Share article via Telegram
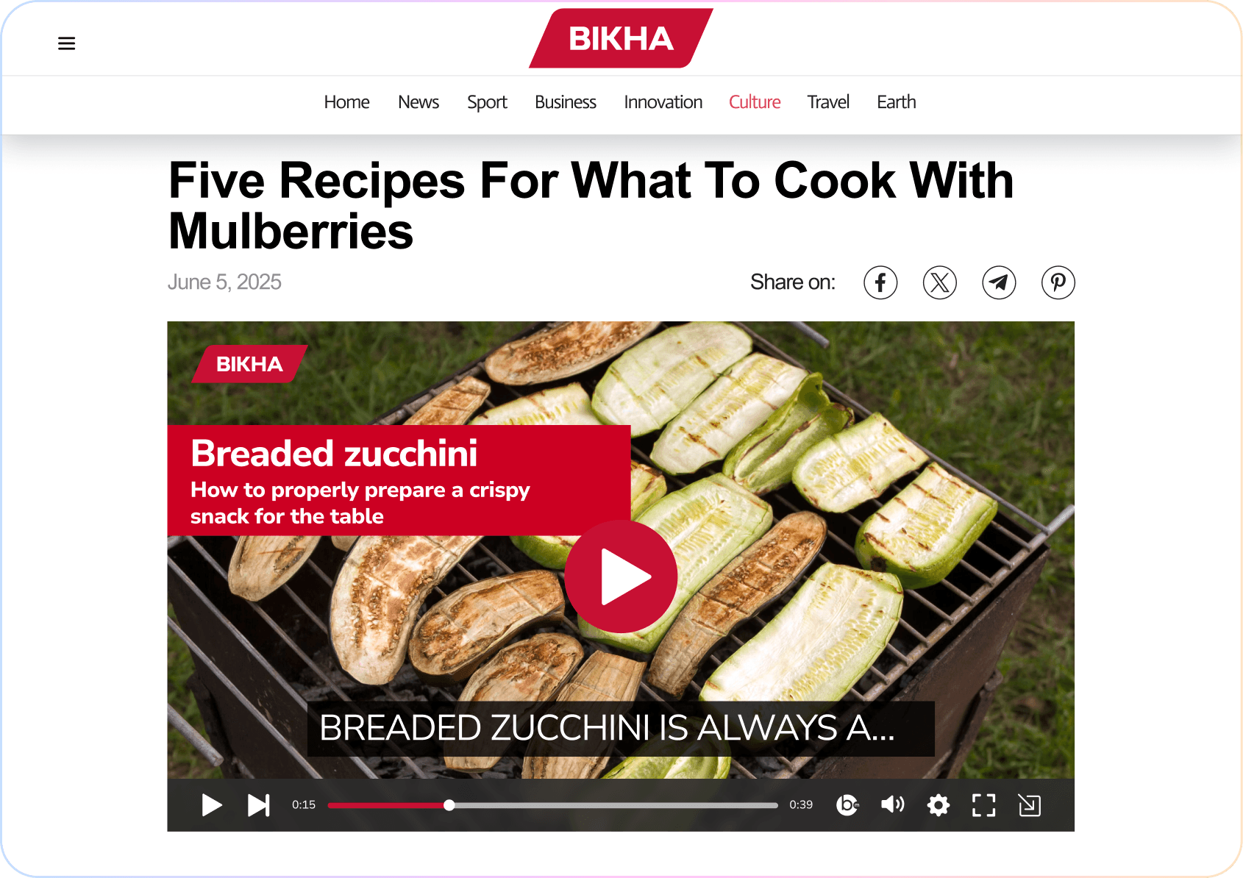1243x878 pixels. (999, 282)
